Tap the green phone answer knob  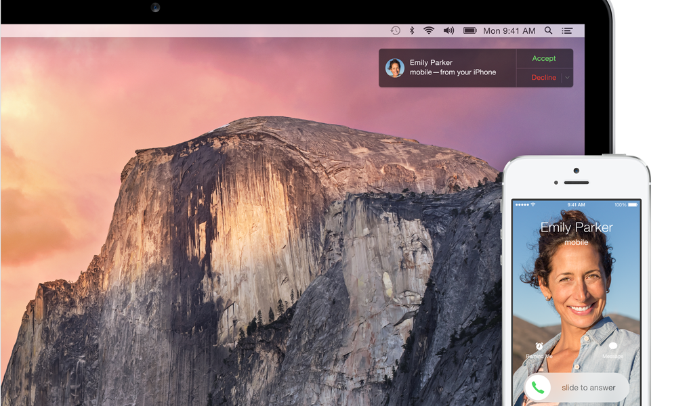[539, 388]
